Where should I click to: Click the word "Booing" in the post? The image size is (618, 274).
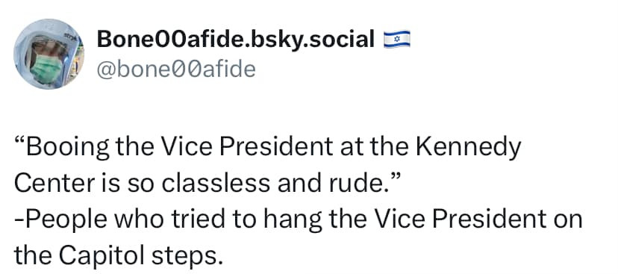pyautogui.click(x=67, y=146)
